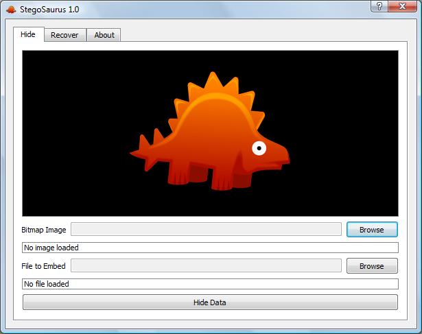The width and height of the screenshot is (422, 334).
Task: Click the 'File to Embed' label
Action: tap(43, 266)
